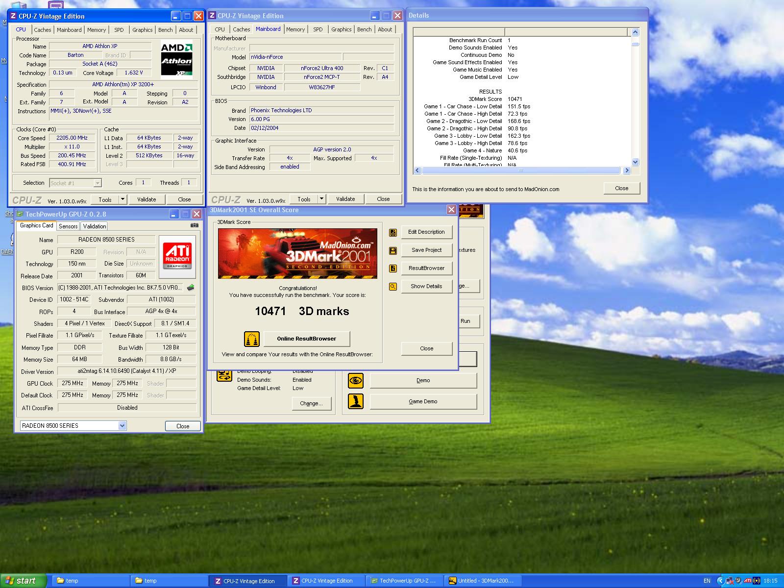The width and height of the screenshot is (784, 588).
Task: Open the Socket #1 selection dropdown
Action: (x=98, y=183)
